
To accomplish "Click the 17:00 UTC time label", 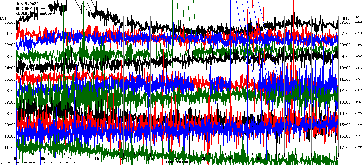I will 345,148.
